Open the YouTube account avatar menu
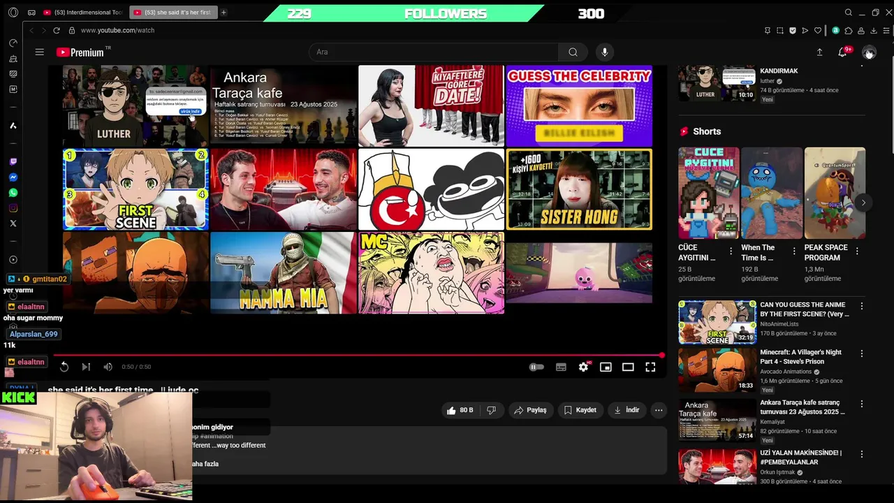The height and width of the screenshot is (503, 894). [x=869, y=52]
